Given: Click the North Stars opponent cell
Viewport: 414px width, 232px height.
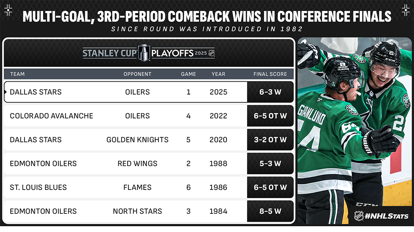Looking at the screenshot, I should [x=137, y=211].
